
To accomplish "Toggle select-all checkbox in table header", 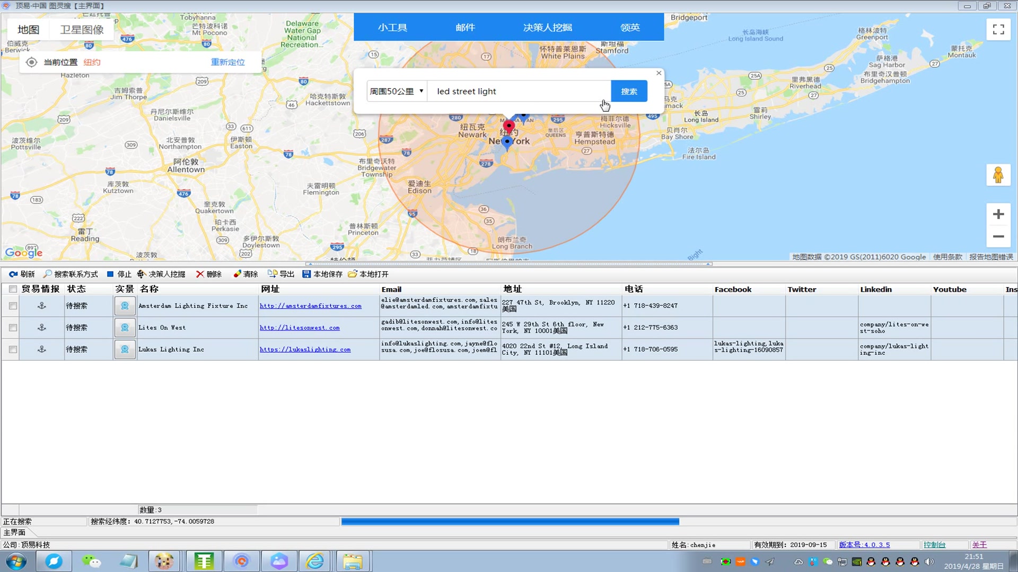I will pos(13,289).
